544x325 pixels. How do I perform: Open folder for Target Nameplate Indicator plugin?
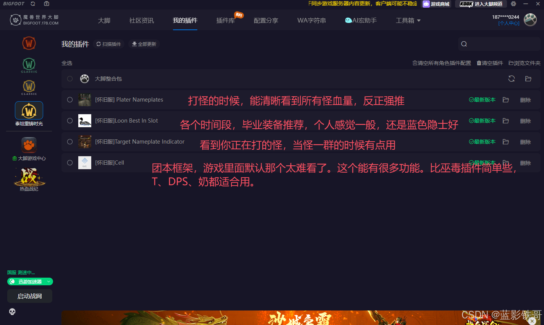(x=506, y=142)
